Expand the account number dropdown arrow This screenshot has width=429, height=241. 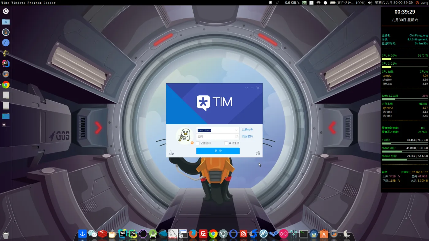[x=236, y=130]
